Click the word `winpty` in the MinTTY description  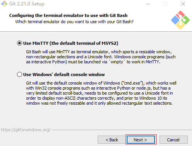pyautogui.click(x=117, y=62)
